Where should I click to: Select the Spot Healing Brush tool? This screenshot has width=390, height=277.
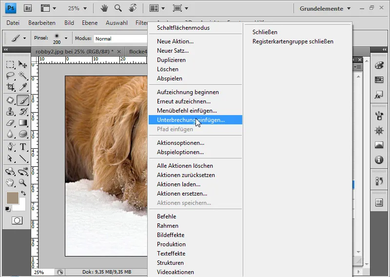tap(10, 100)
